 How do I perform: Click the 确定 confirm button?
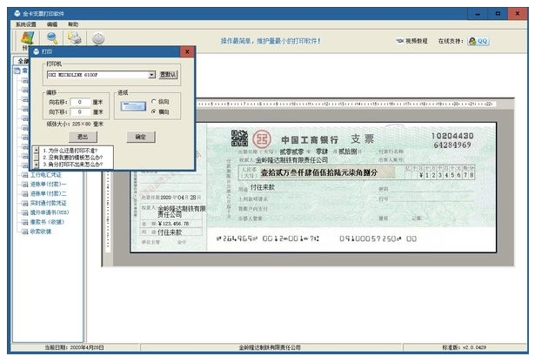(137, 137)
